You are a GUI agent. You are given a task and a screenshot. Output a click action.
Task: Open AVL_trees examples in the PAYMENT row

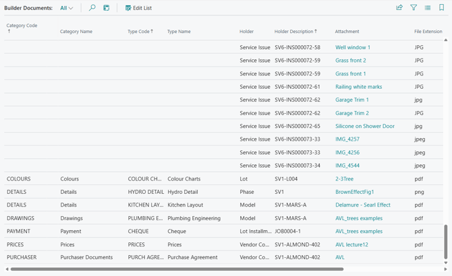pyautogui.click(x=359, y=231)
